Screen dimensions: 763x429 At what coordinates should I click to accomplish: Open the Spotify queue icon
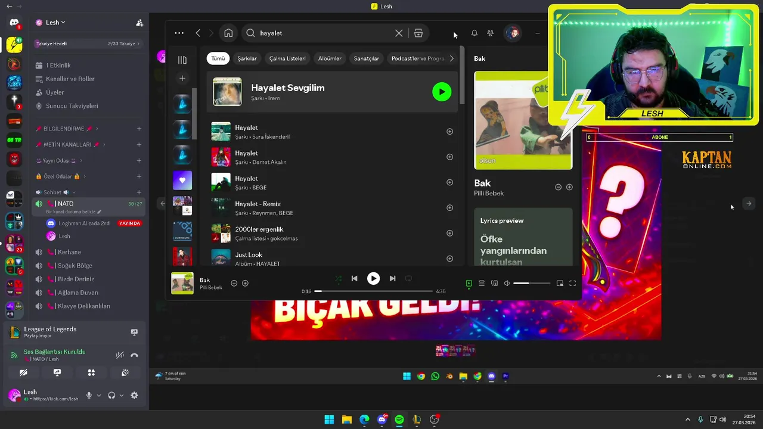point(482,284)
